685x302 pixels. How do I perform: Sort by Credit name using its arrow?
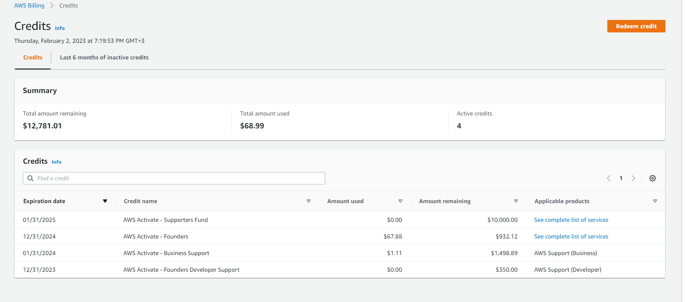pyautogui.click(x=309, y=201)
